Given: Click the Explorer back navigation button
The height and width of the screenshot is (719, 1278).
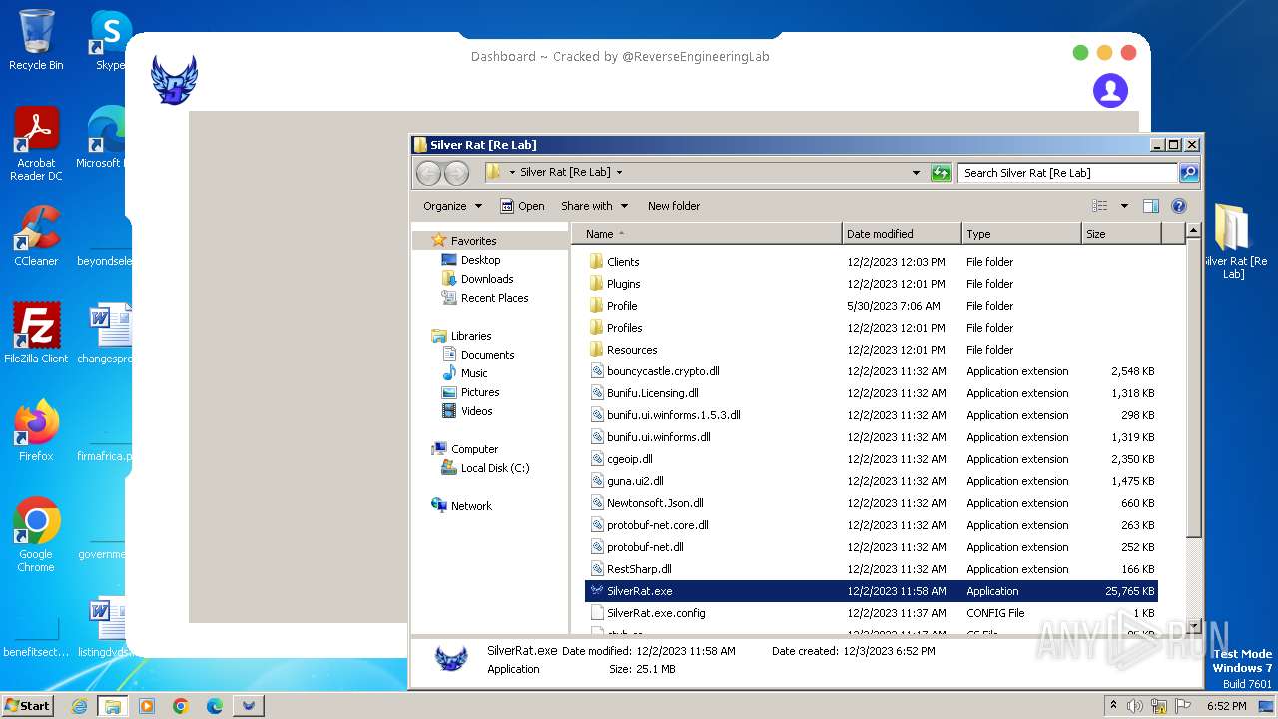Looking at the screenshot, I should coord(428,173).
